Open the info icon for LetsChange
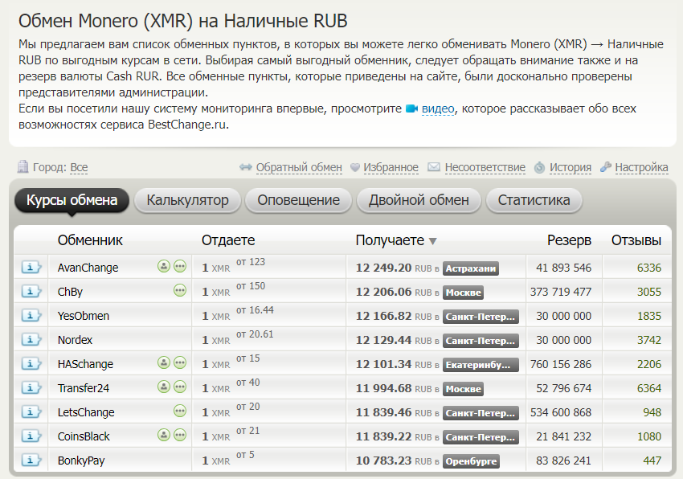The width and height of the screenshot is (683, 479). coord(31,411)
